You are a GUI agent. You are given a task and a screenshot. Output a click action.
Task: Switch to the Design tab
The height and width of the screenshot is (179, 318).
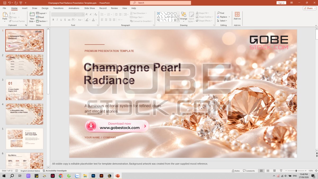click(45, 8)
